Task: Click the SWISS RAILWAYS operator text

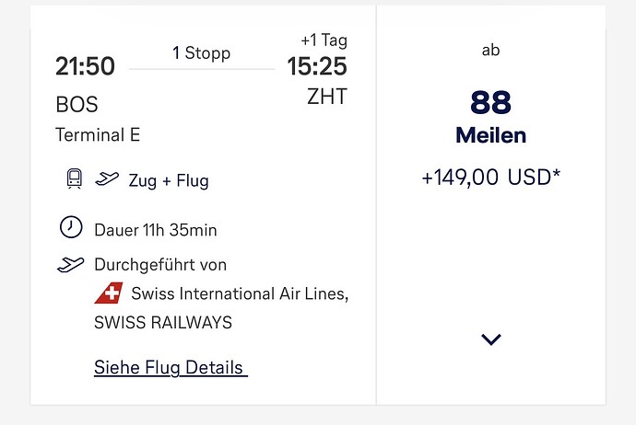Action: 163,323
